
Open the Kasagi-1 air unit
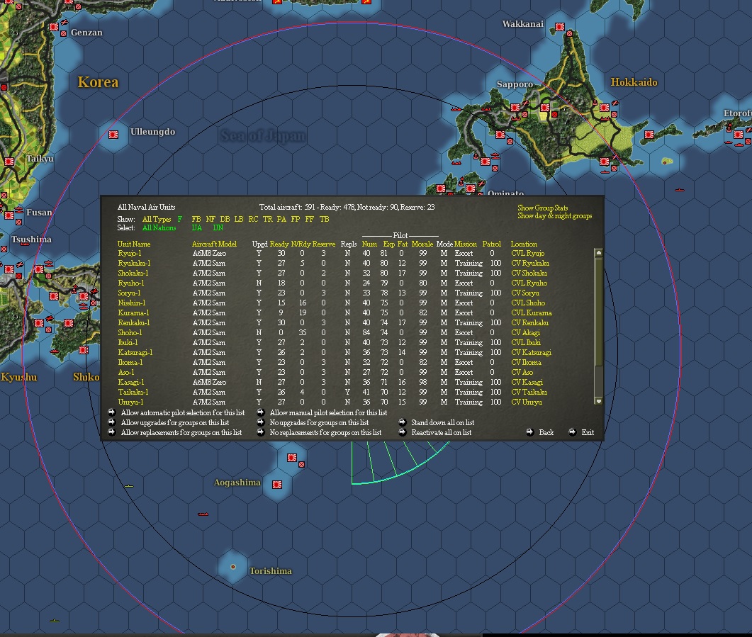click(x=131, y=382)
